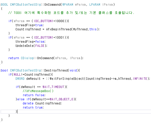Click the threadFlag=false; statement
151x124 pixels.
(30, 41)
